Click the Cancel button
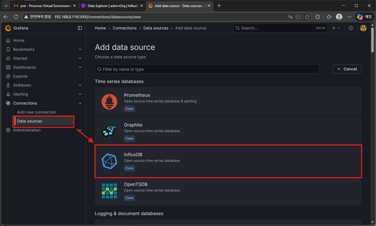This screenshot has width=376, height=226. pos(347,69)
